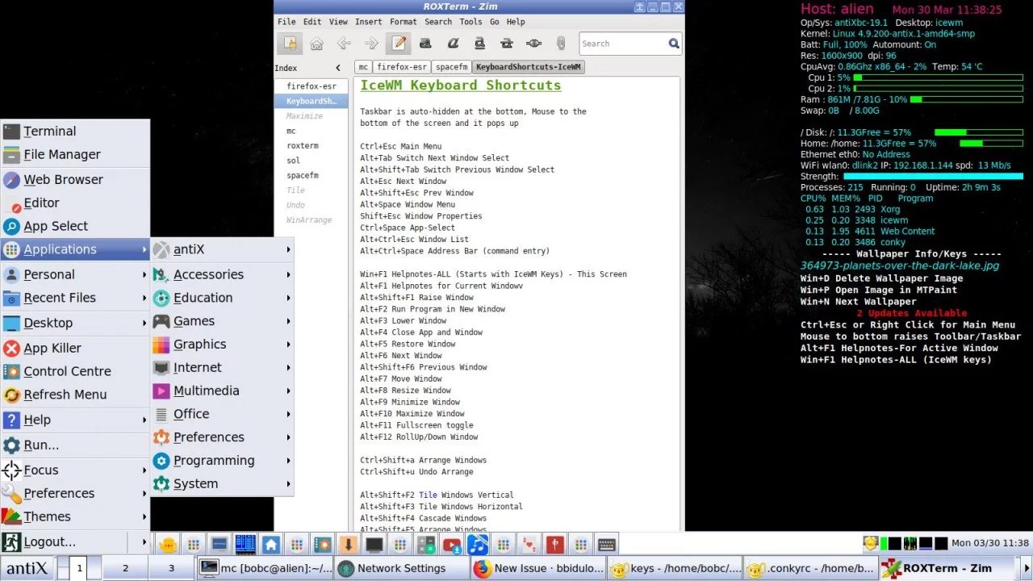Collapse the Index sidebar with the chevron
The height and width of the screenshot is (581, 1033).
click(x=337, y=68)
